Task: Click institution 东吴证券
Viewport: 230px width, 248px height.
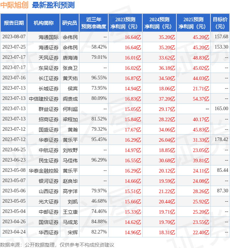Action: click(x=49, y=68)
